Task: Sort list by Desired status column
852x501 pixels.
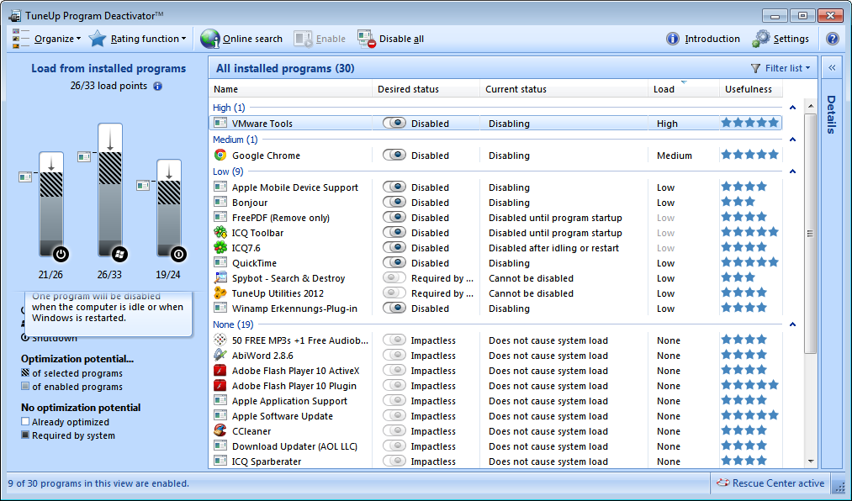Action: coord(426,89)
